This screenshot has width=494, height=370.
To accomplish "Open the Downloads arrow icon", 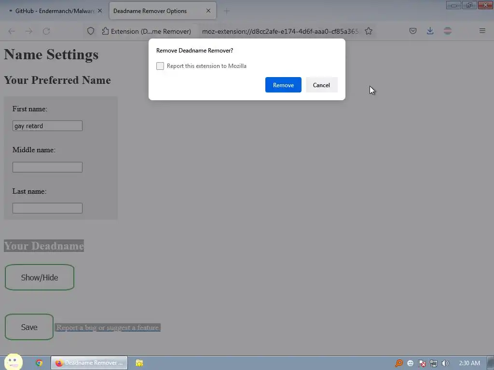I will coord(430,31).
